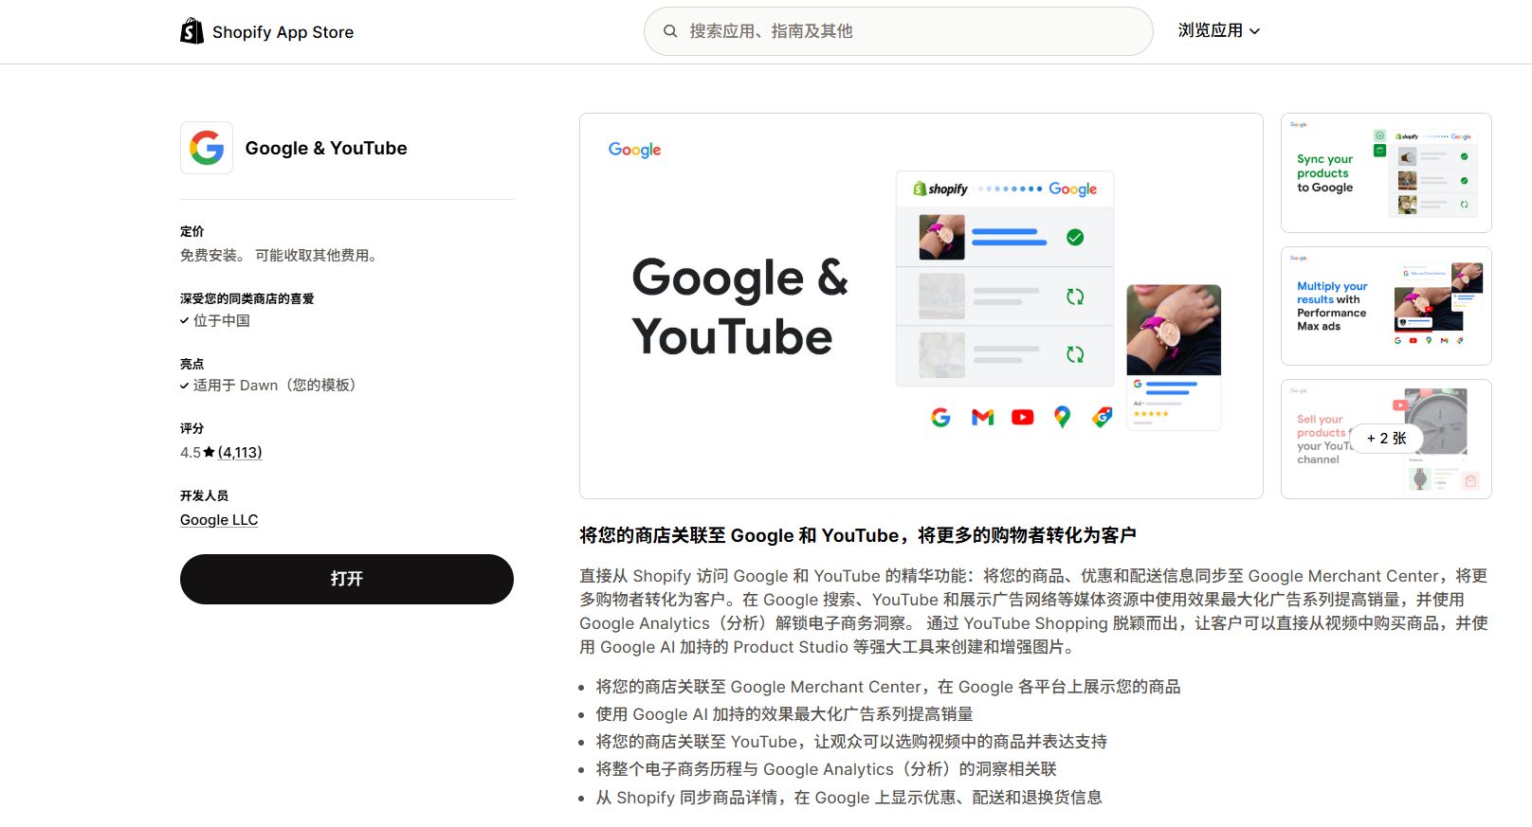This screenshot has height=827, width=1532.
Task: Click the rating star icon
Action: point(210,452)
